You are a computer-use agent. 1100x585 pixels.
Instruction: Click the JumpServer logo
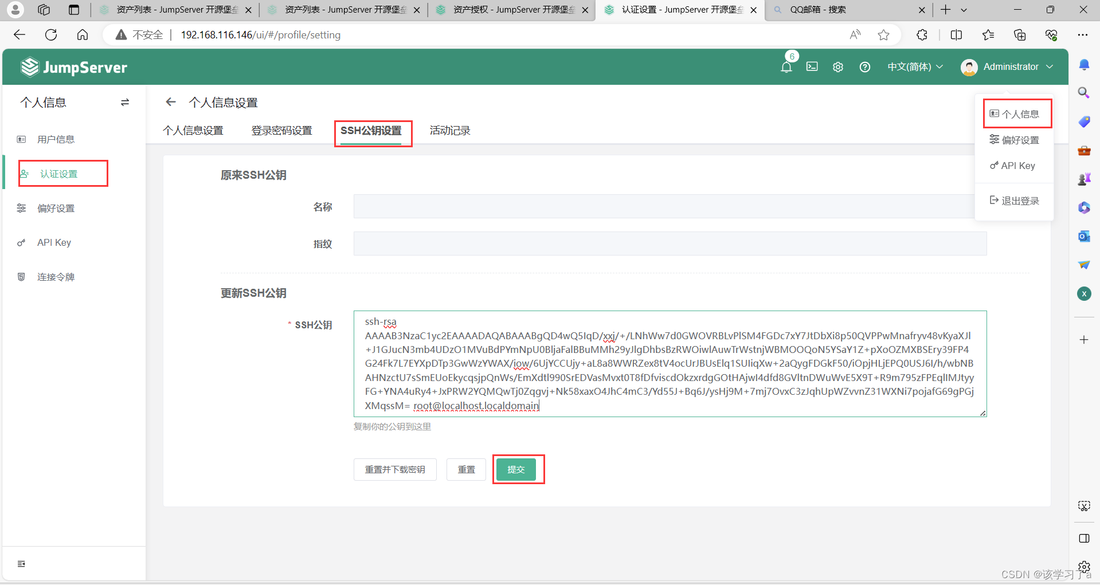pyautogui.click(x=74, y=67)
